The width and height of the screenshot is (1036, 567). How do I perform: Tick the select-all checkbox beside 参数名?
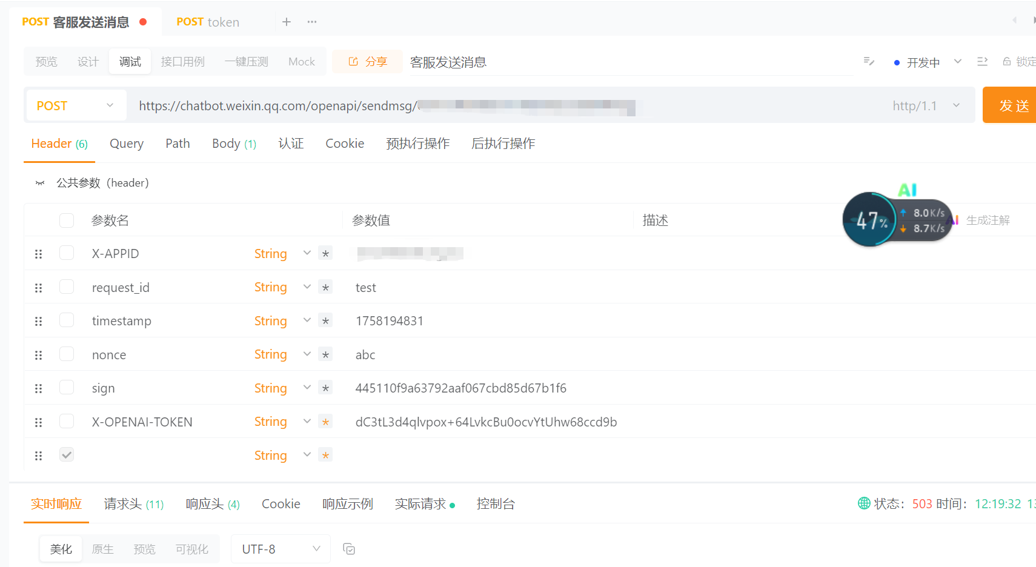[x=67, y=220]
